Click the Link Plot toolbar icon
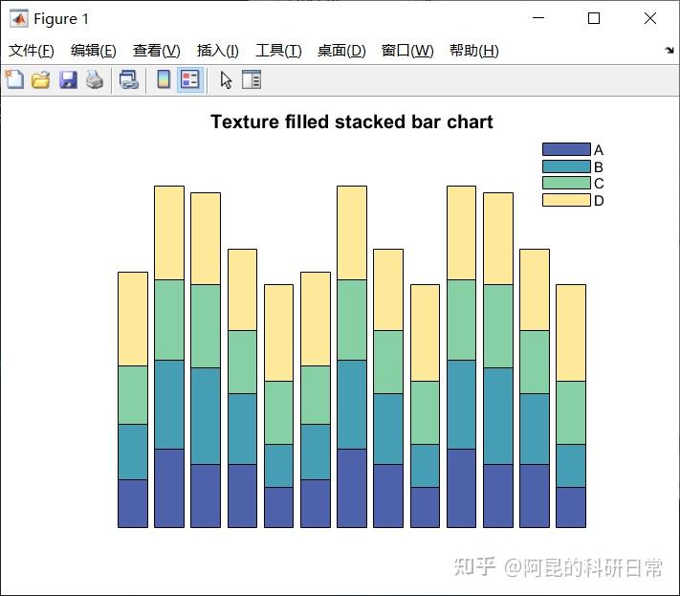The width and height of the screenshot is (680, 596). pos(129,79)
